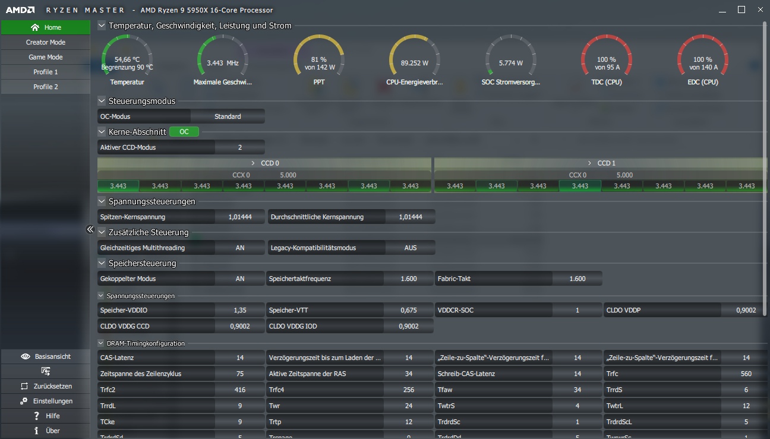Open Über dialog

click(x=45, y=431)
